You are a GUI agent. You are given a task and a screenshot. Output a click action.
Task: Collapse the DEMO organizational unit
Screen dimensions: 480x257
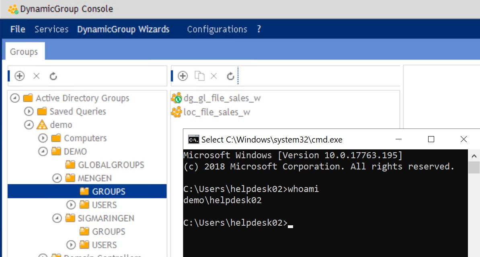coord(43,151)
